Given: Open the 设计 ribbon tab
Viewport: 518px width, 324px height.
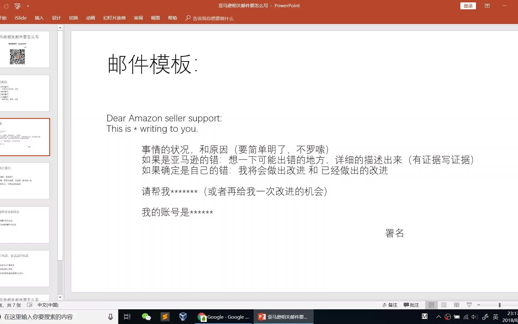Looking at the screenshot, I should point(56,18).
